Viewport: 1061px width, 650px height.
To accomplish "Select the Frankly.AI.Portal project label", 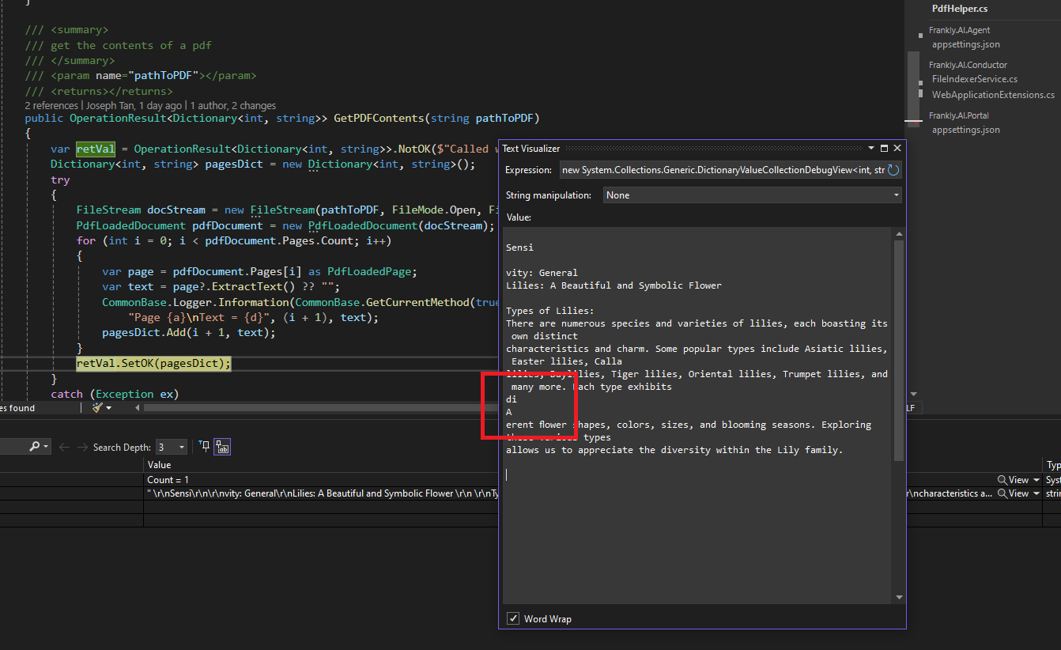I will [958, 115].
